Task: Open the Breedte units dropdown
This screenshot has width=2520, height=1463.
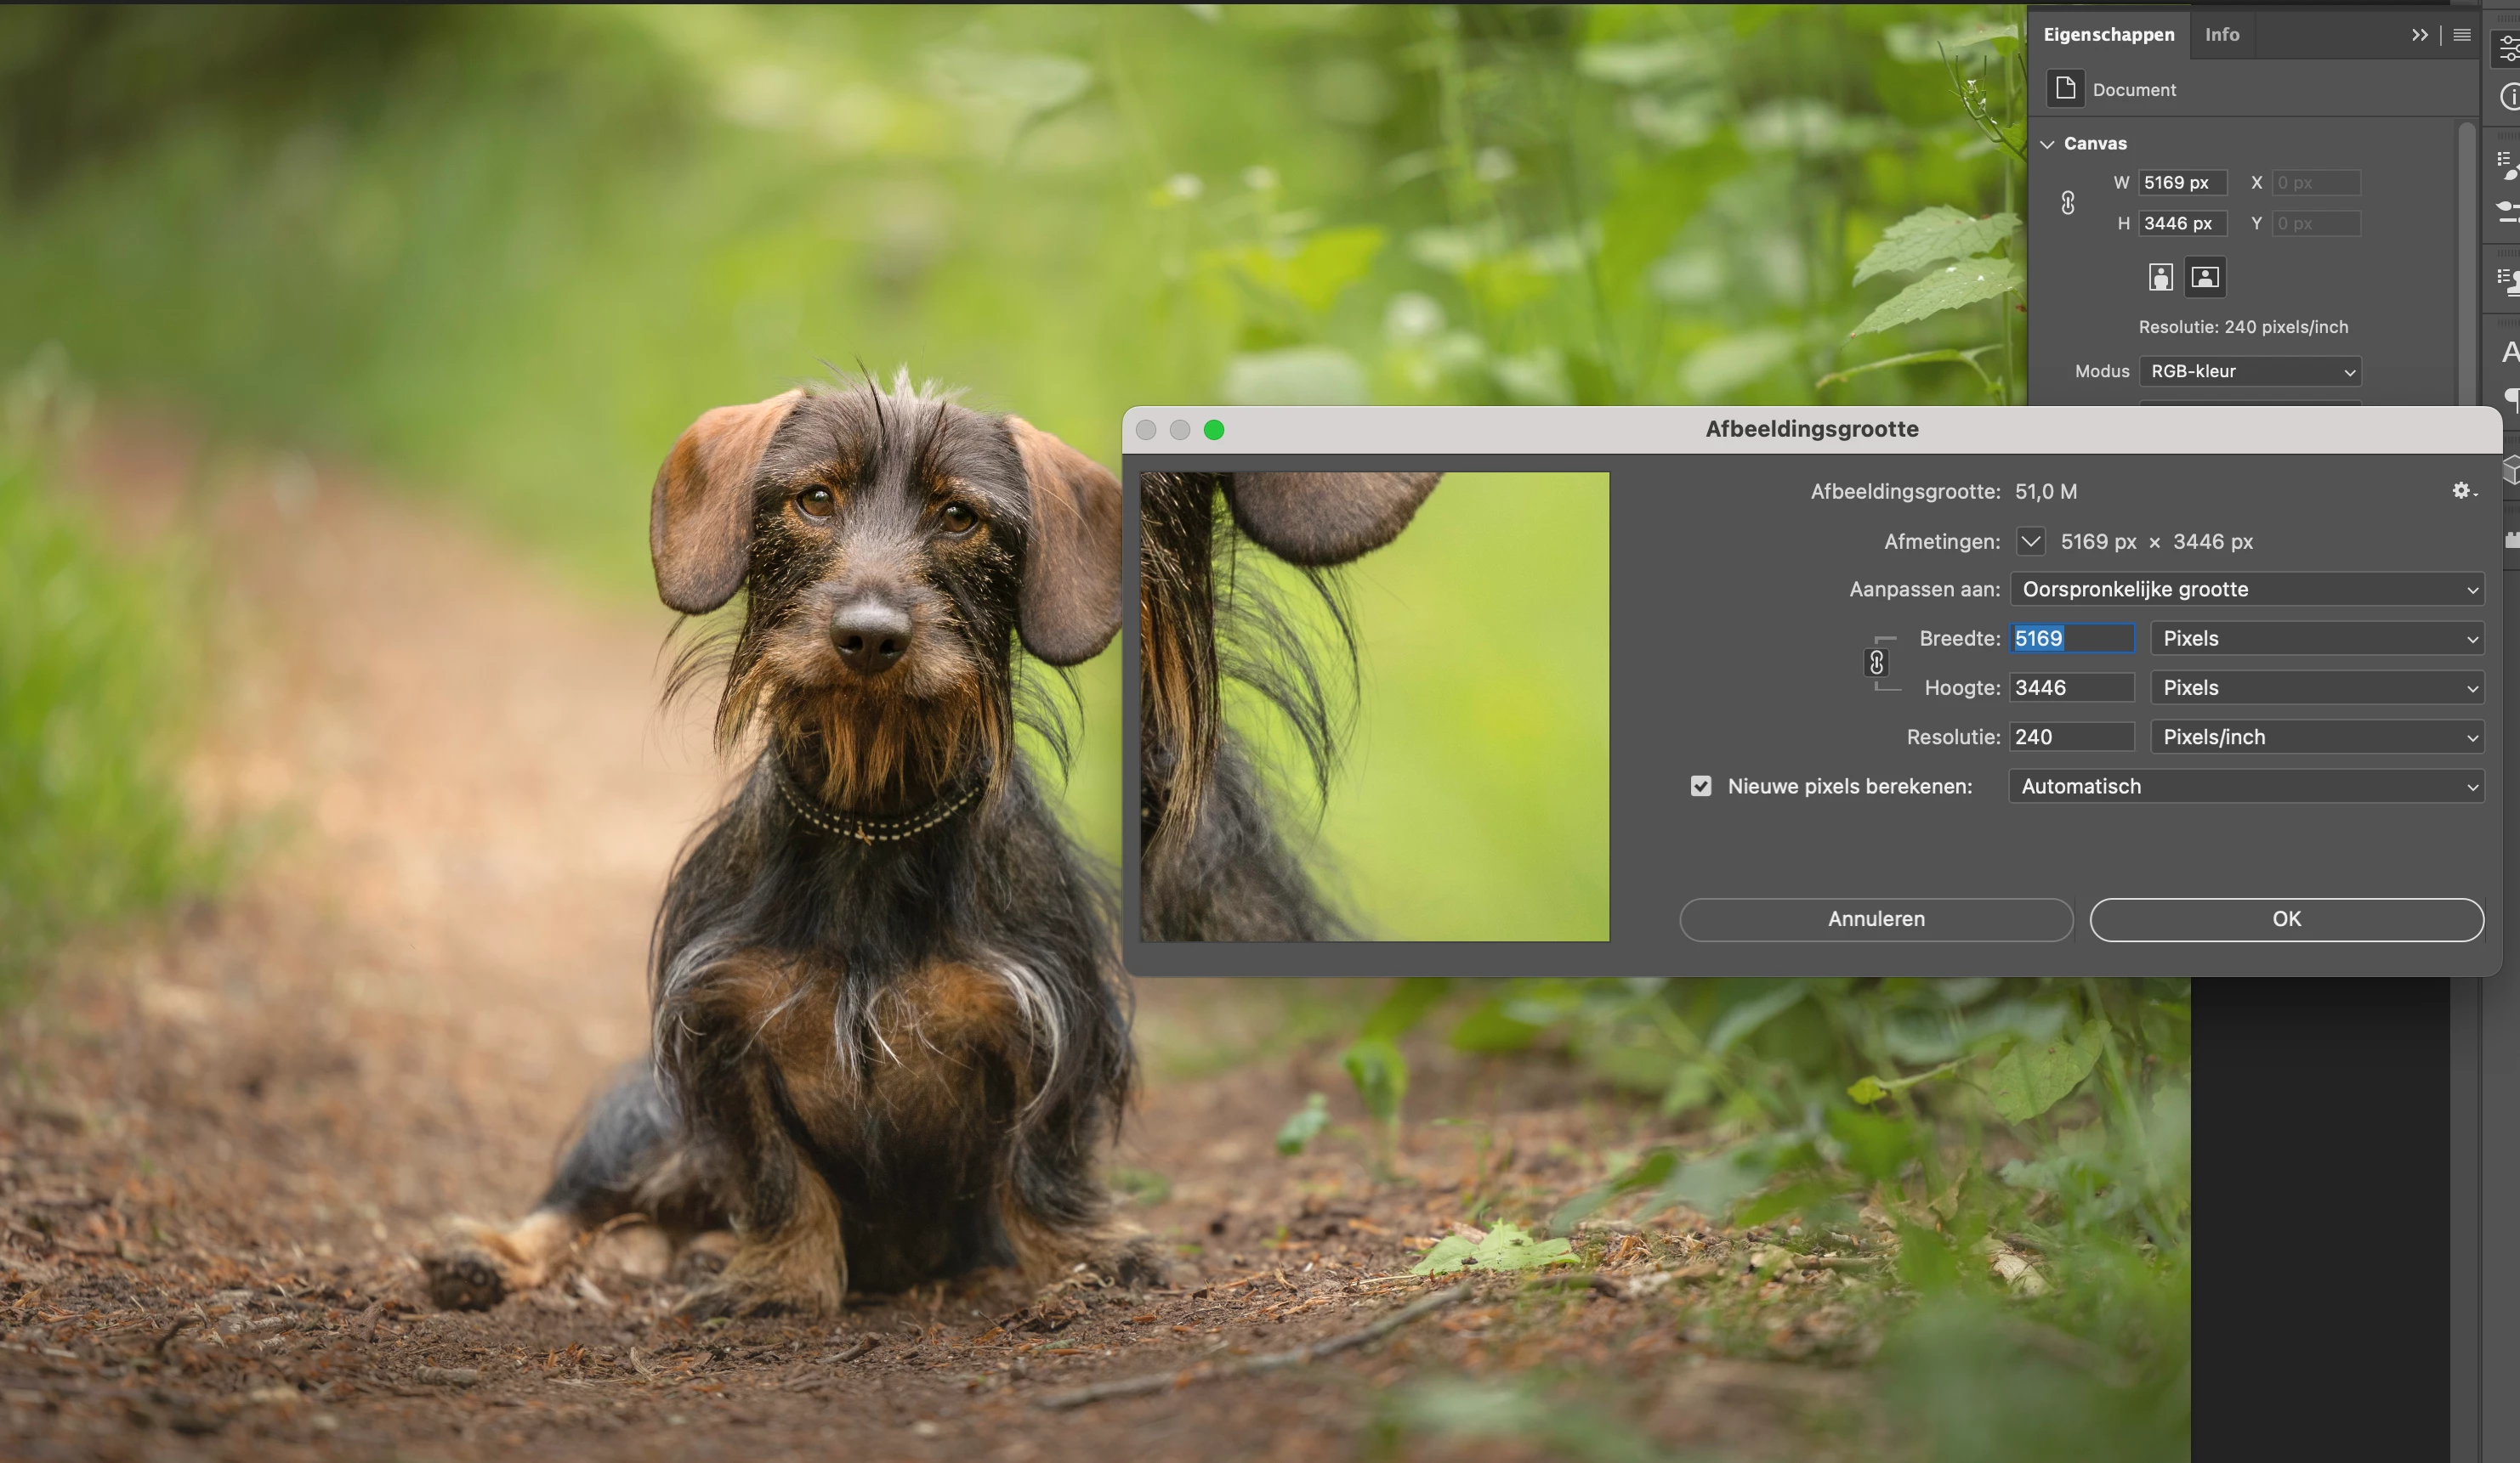Action: [x=2317, y=639]
